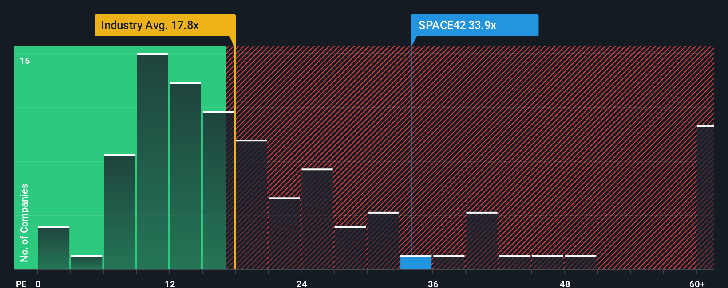Select the blue SPACE42 highlighted bar
The width and height of the screenshot is (728, 288).
416,262
